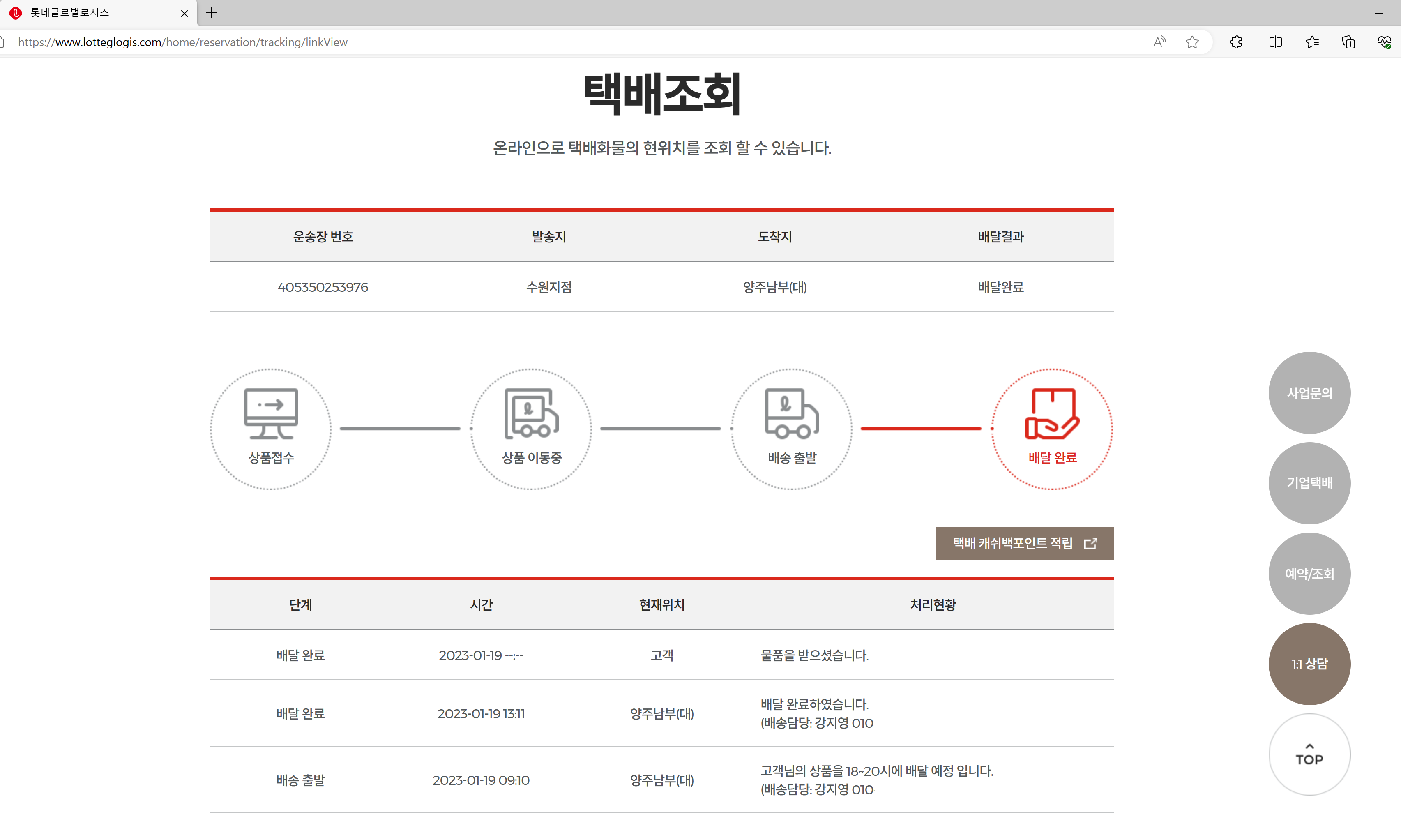Click the red 배달 완료 package icon
This screenshot has height=819, width=1401.
tap(1052, 414)
